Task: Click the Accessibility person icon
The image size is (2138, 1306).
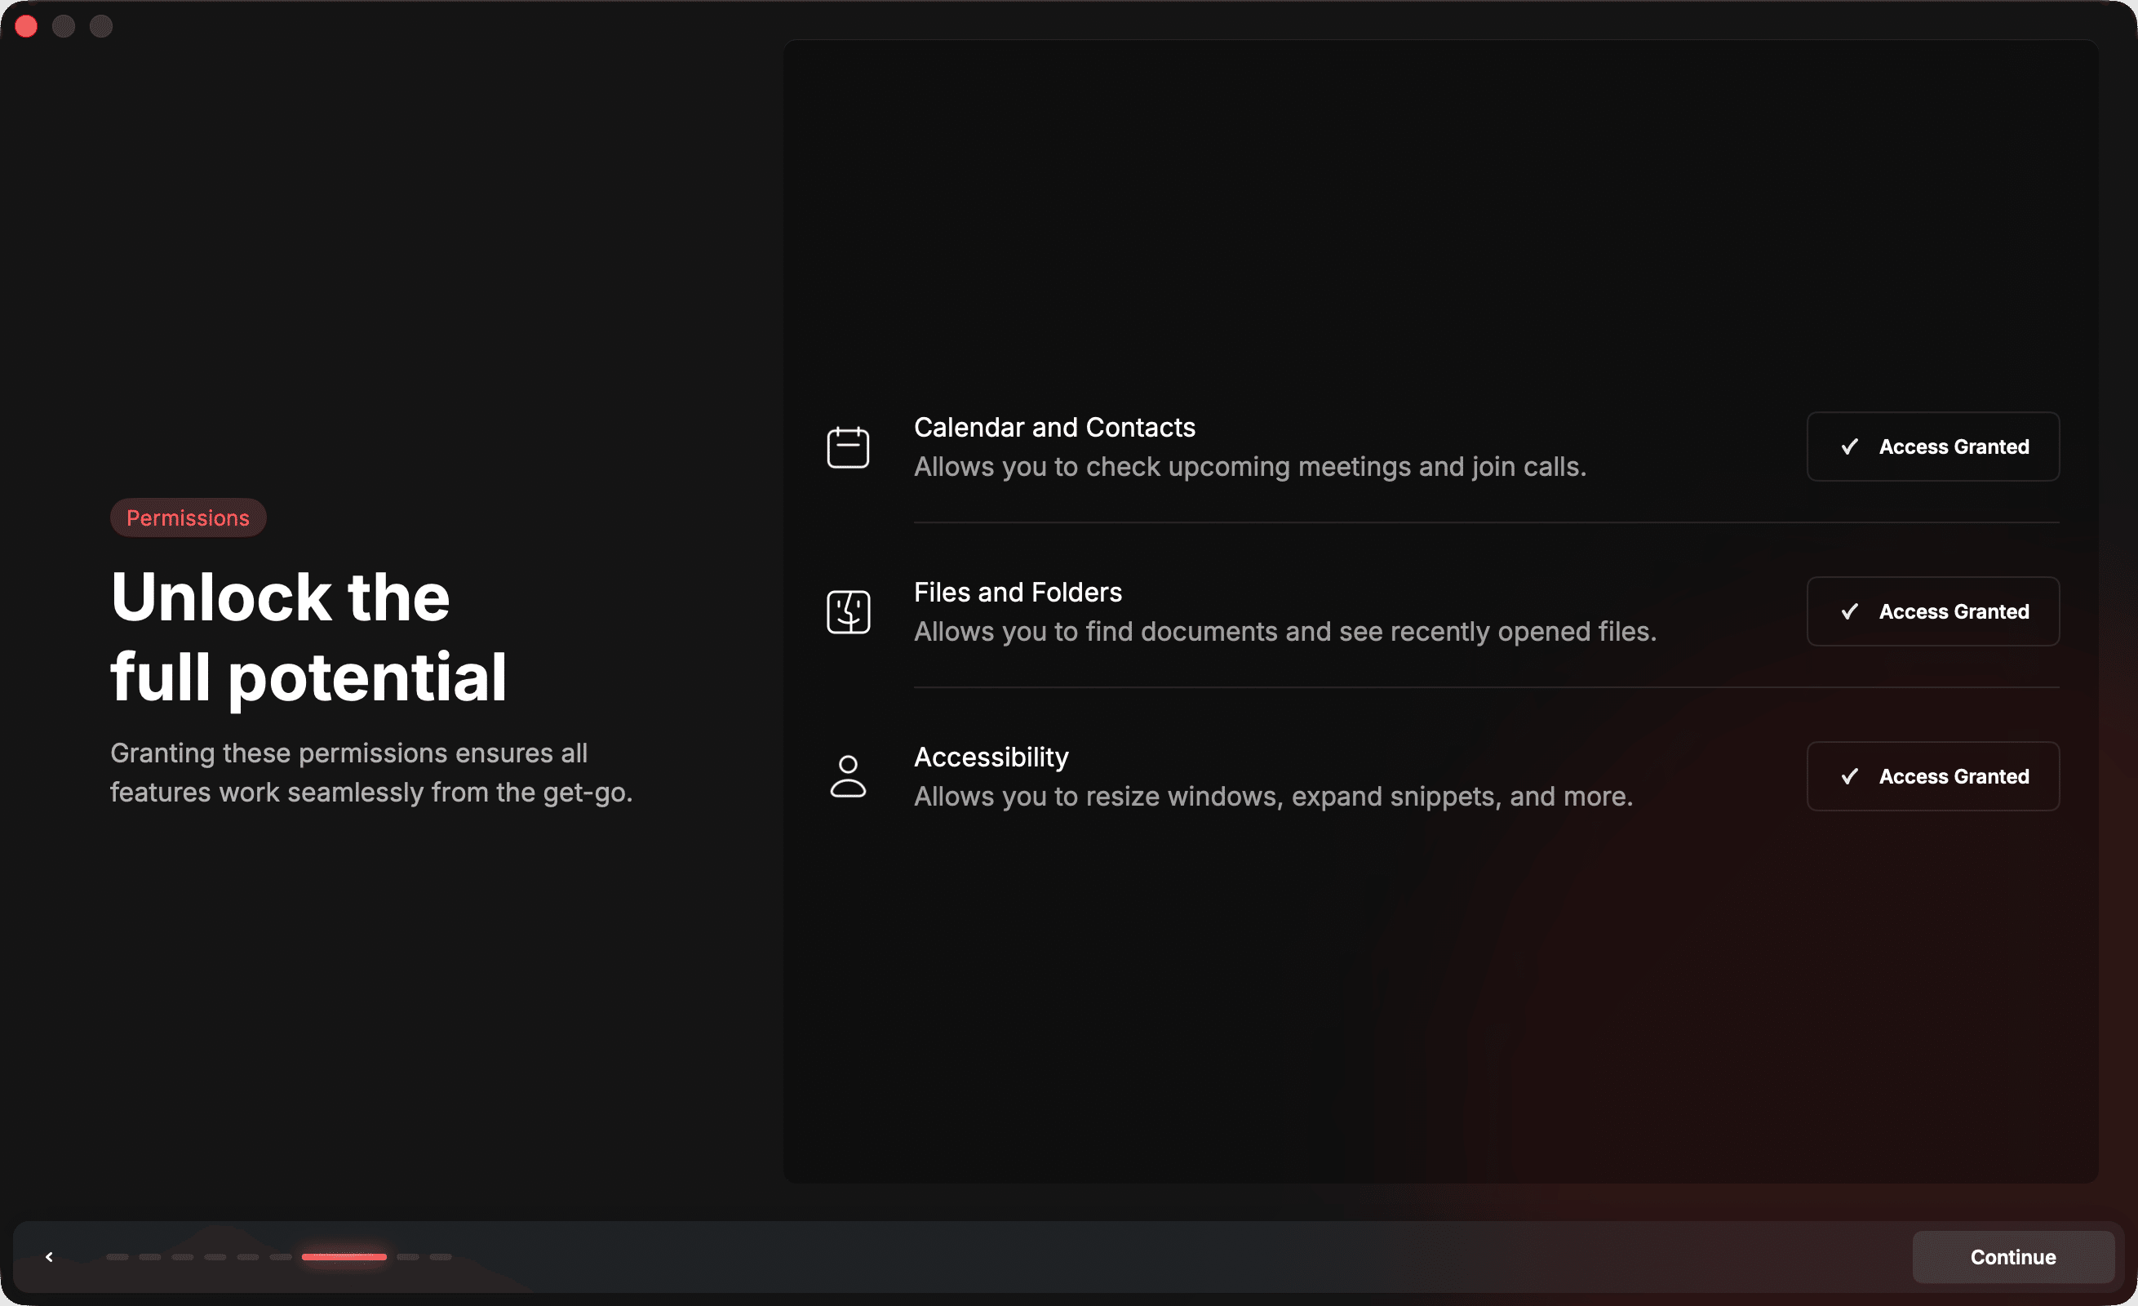Action: tap(848, 775)
